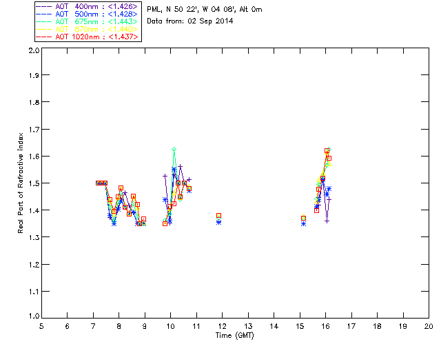Select the green dashed legend line sample
Screen dimensions: 441x353
(44, 21)
